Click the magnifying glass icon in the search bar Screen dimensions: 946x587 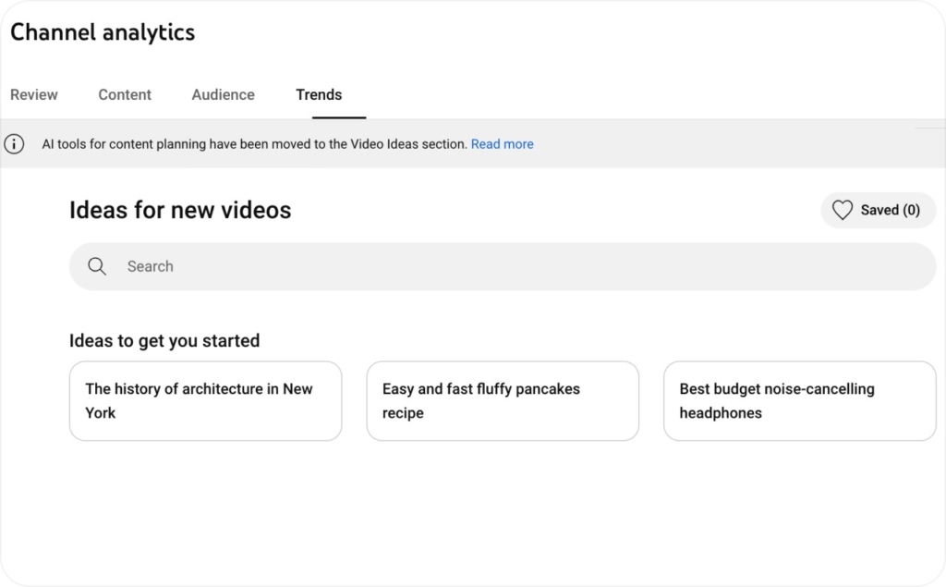pos(97,266)
